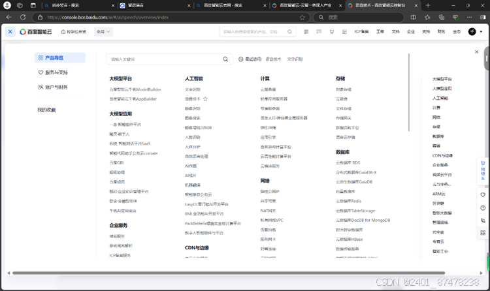Select the 产品导览 sidebar tab
Image resolution: width=490 pixels, height=291 pixels.
[x=59, y=58]
